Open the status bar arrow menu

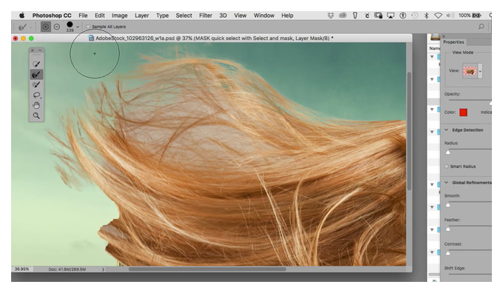[103, 269]
